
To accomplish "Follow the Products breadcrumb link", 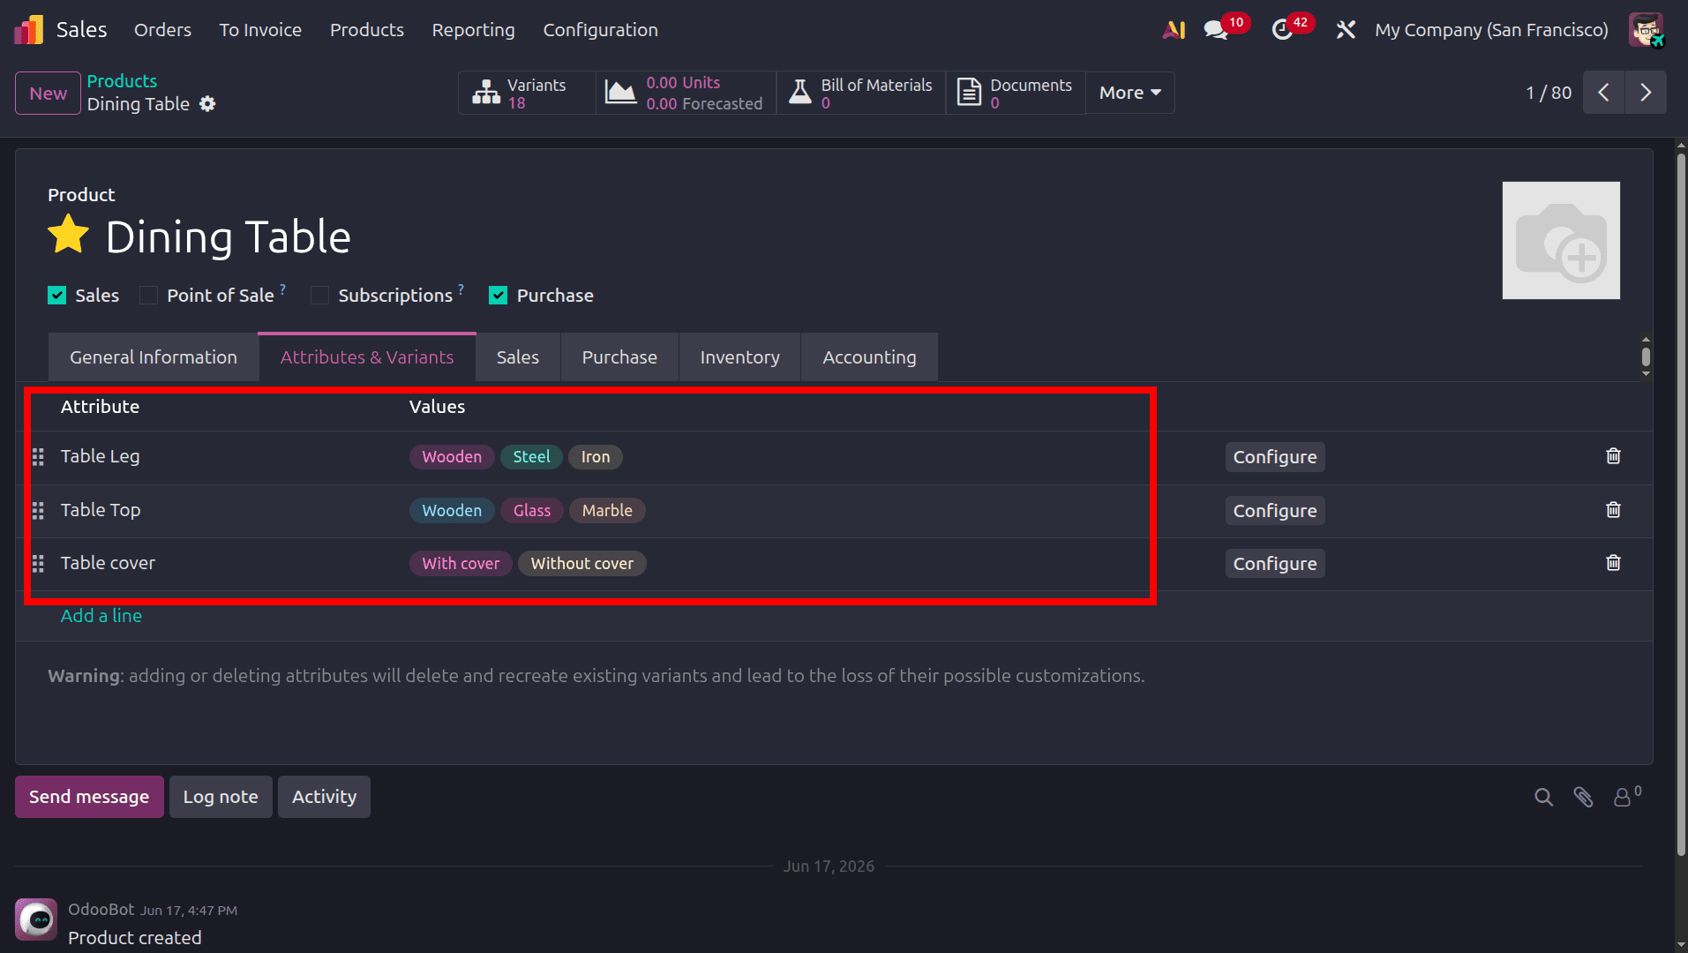I will pyautogui.click(x=122, y=81).
